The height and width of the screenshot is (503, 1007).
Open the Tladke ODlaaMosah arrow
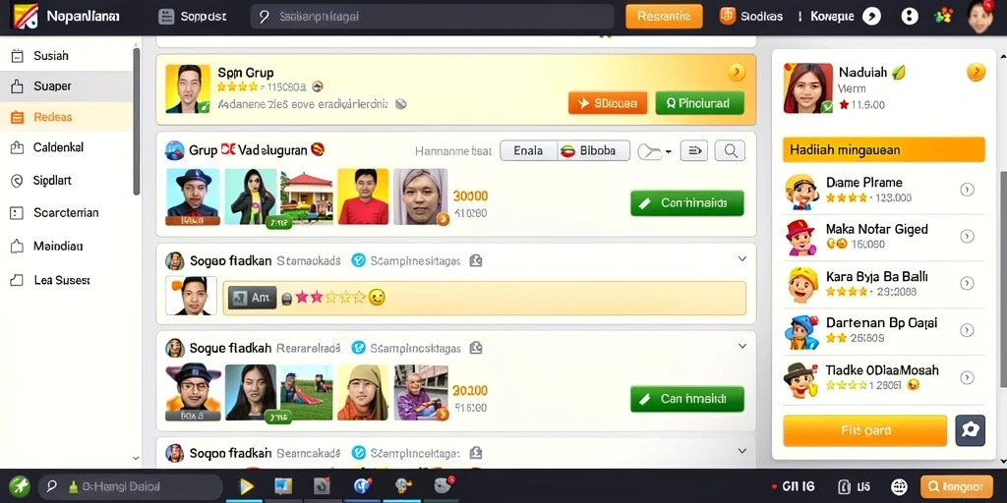coord(967,378)
